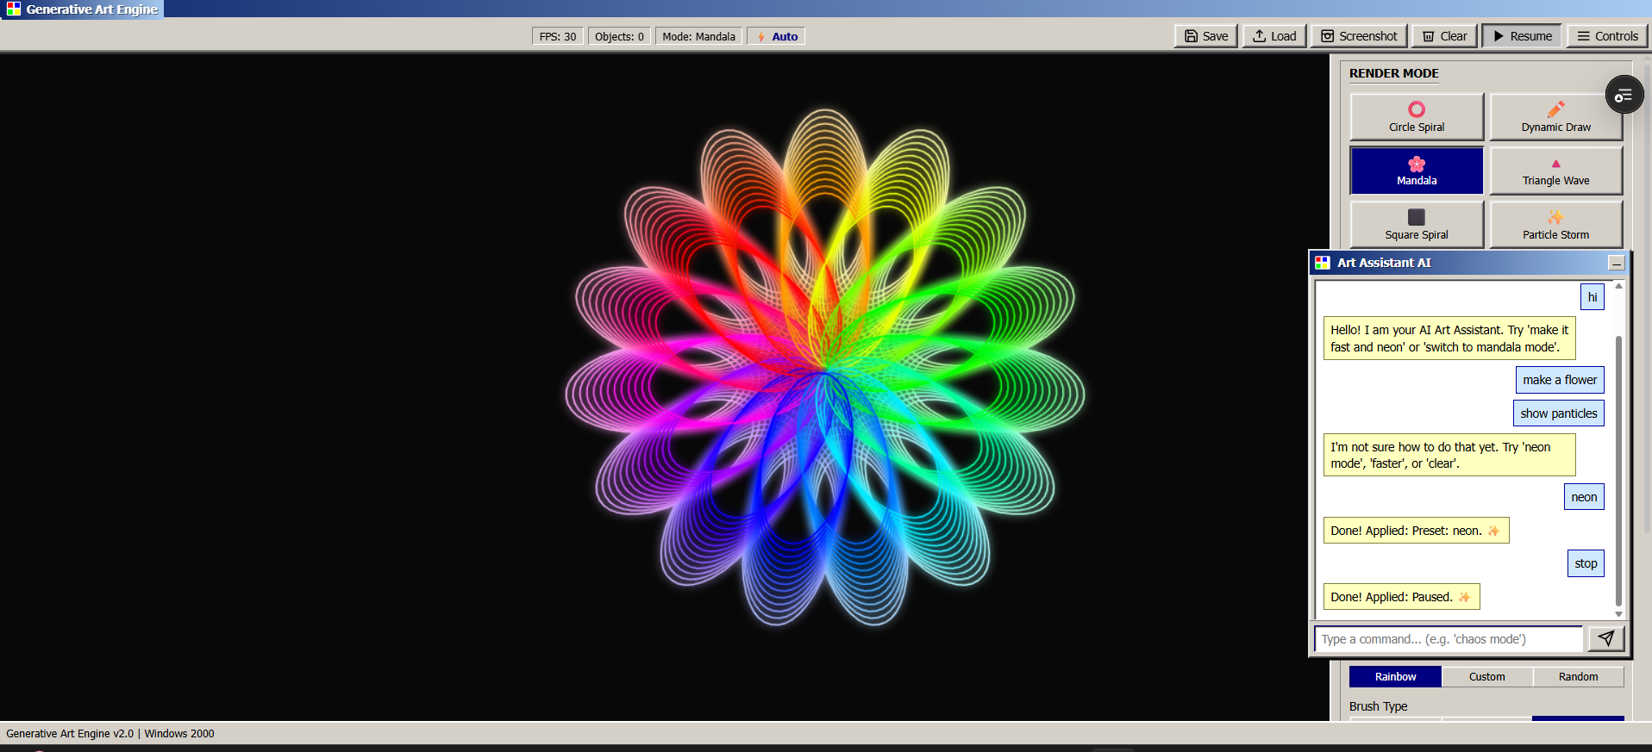The width and height of the screenshot is (1652, 752).
Task: Click the 'Done! Applied: Preset: neon.' reply
Action: [x=1416, y=531]
